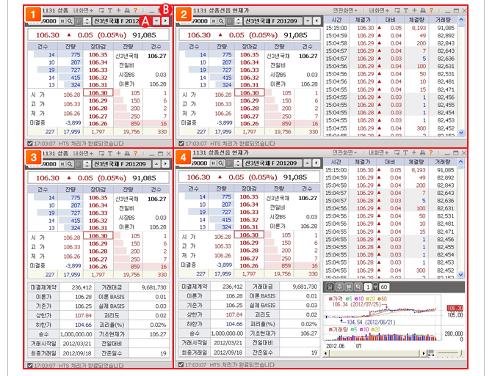492x376 pixels.
Task: Click the plus icon in top-left window toolbar
Action: (119, 11)
